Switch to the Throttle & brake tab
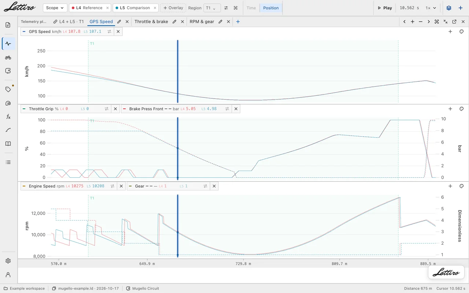The image size is (469, 293). (151, 22)
